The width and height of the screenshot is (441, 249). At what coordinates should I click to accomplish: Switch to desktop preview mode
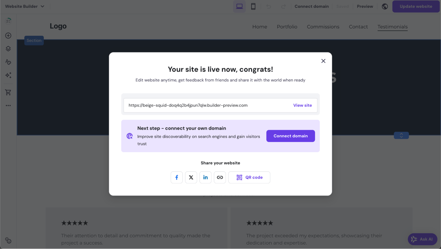click(x=239, y=6)
